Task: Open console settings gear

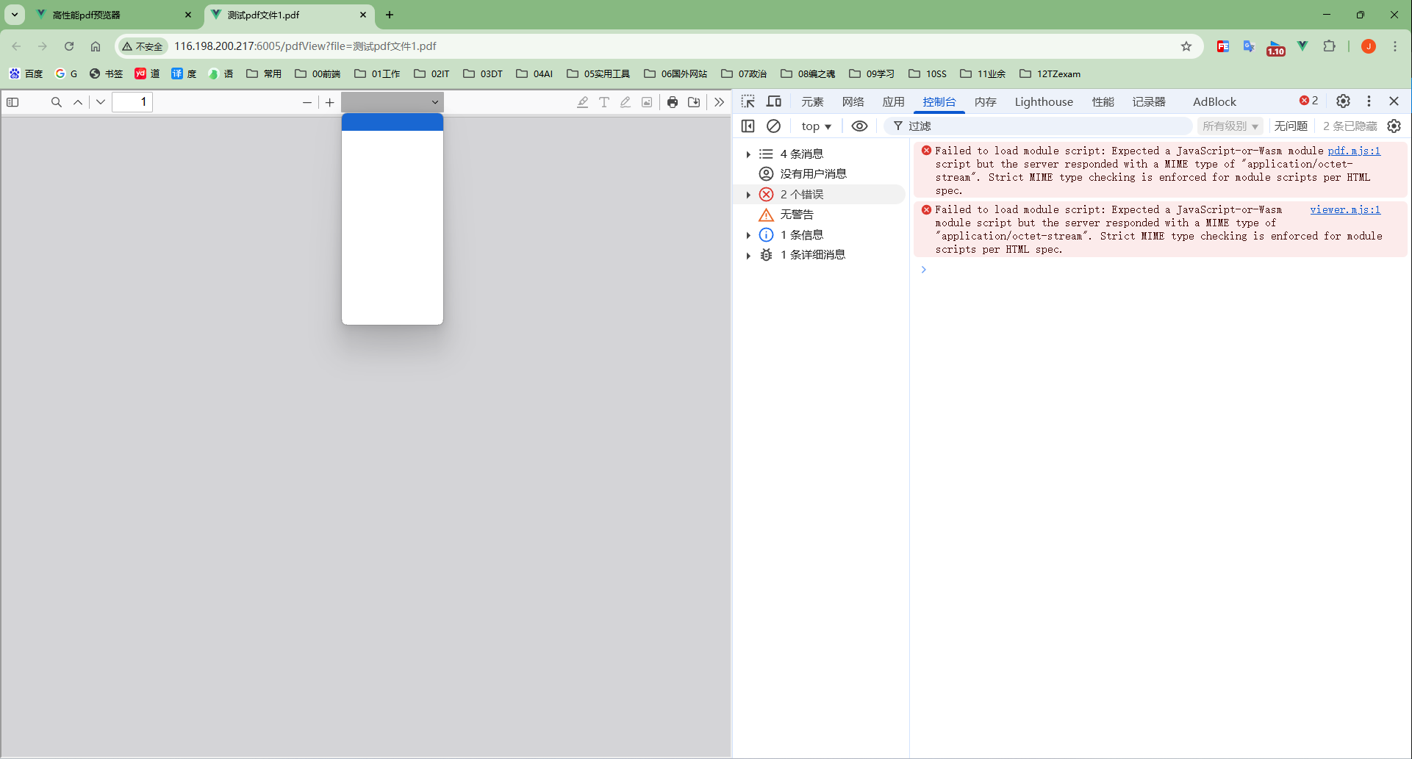Action: (x=1394, y=126)
